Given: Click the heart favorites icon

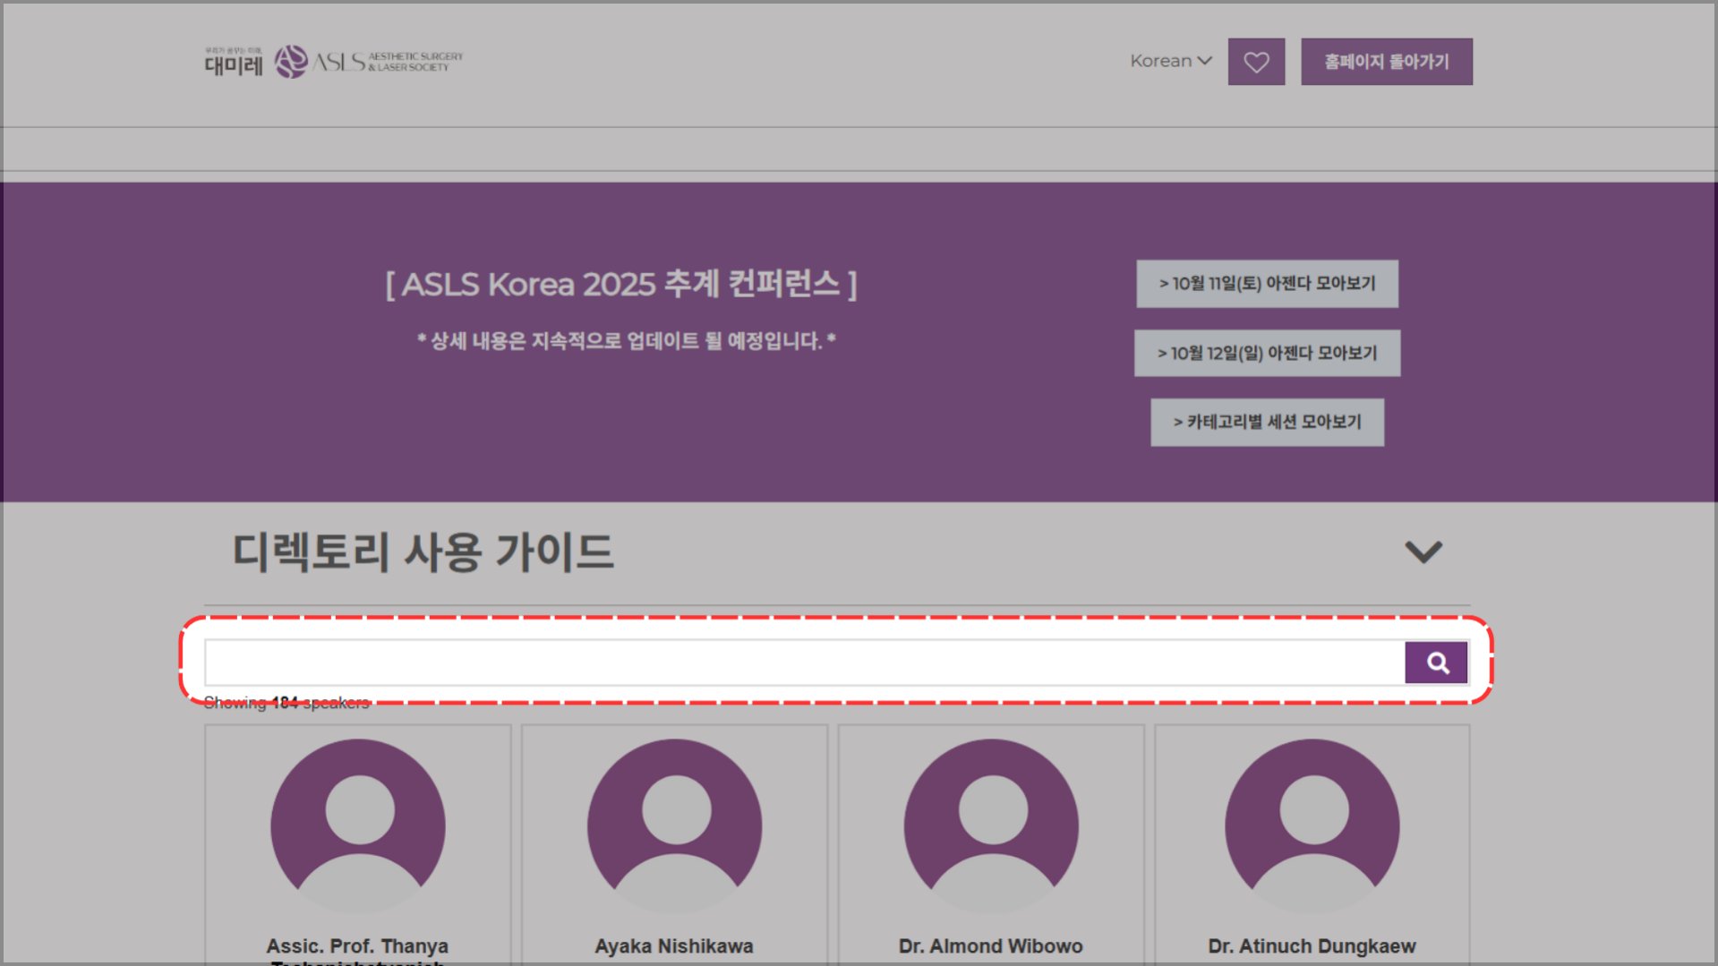Looking at the screenshot, I should point(1256,62).
